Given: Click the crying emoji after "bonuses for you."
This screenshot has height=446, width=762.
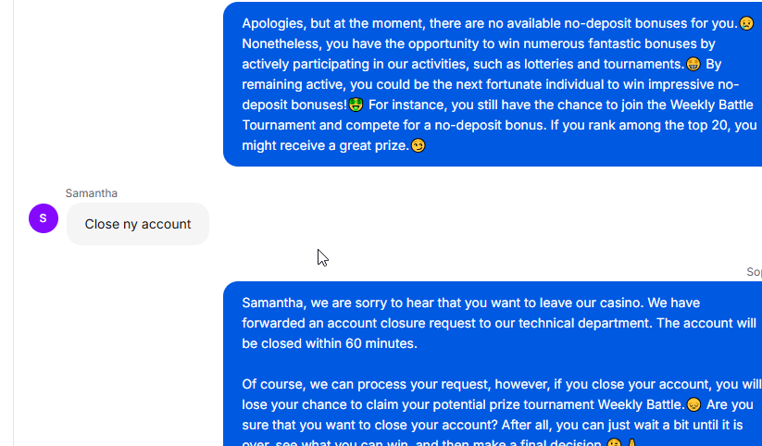Looking at the screenshot, I should click(x=746, y=23).
